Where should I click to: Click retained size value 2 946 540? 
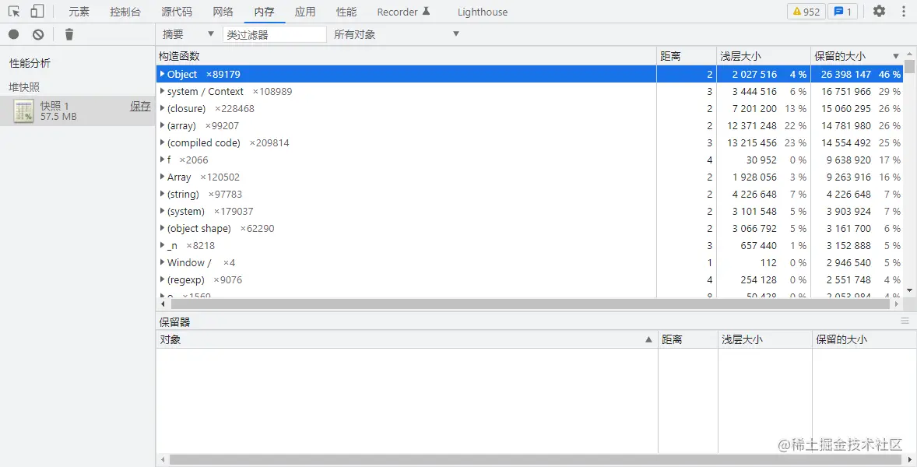tap(848, 262)
